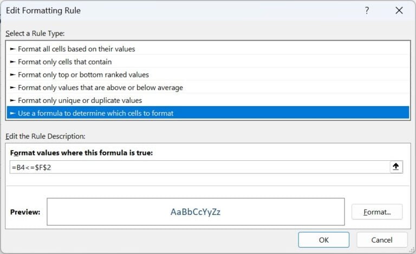Pick 'Format only values above or below average'
416x254 pixels.
click(100, 88)
